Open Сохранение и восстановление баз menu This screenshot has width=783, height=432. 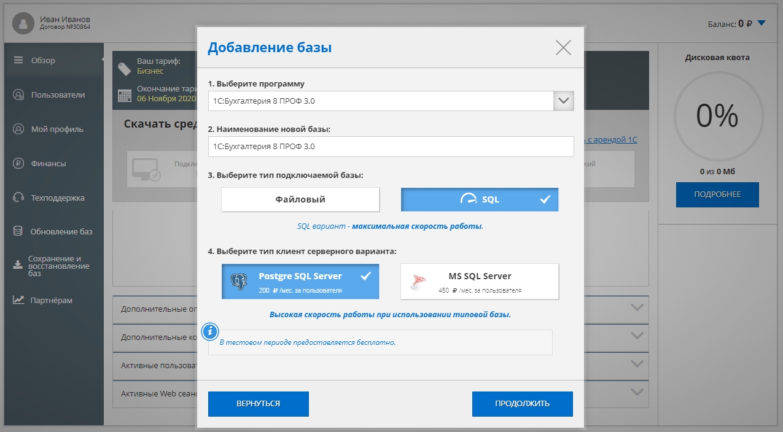[58, 266]
